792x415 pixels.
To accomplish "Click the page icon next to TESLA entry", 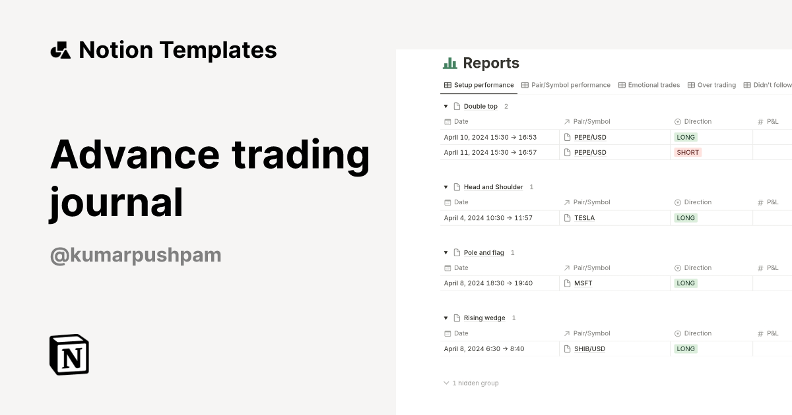I will [x=568, y=217].
